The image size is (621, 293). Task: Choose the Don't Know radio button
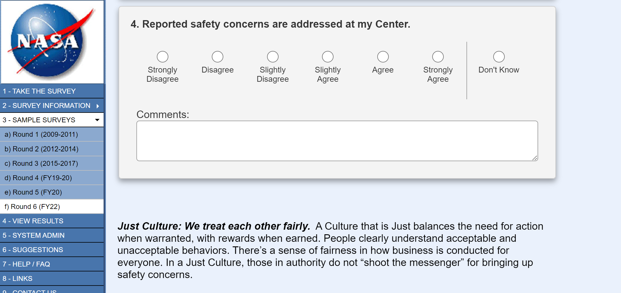(499, 57)
